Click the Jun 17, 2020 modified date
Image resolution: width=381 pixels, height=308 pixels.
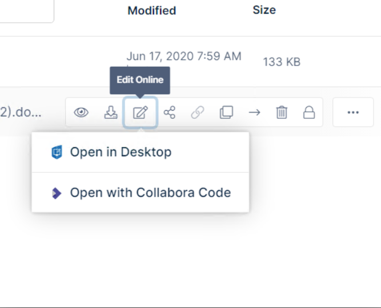[x=183, y=56]
